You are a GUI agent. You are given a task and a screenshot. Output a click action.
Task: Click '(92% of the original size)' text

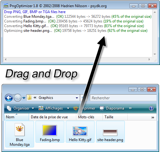[x=127, y=31]
